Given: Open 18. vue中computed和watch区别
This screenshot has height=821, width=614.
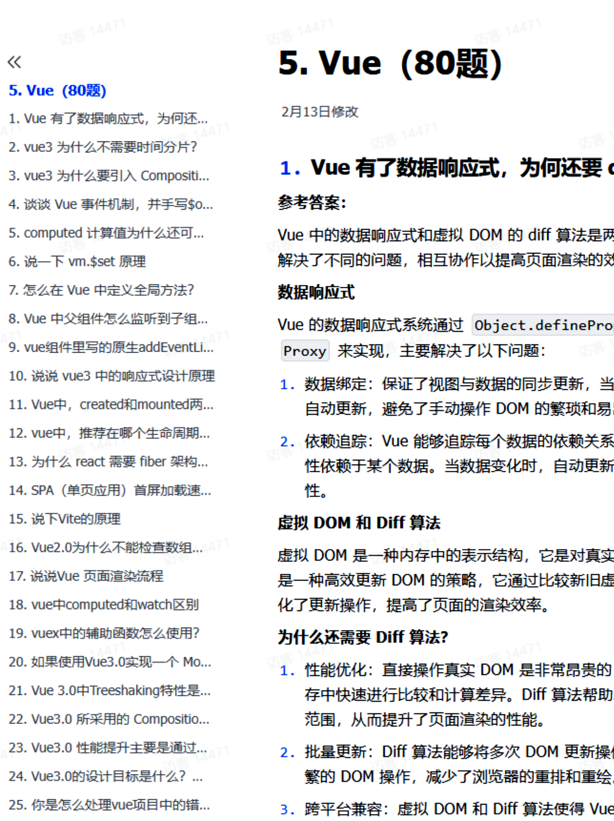Looking at the screenshot, I should [x=104, y=605].
